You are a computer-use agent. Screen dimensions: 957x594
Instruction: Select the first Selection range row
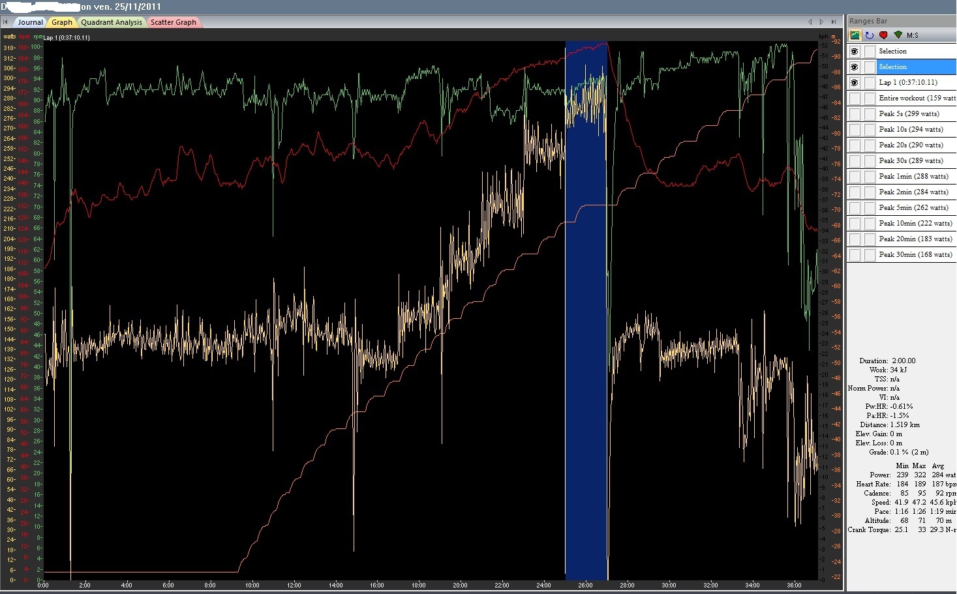coord(917,52)
